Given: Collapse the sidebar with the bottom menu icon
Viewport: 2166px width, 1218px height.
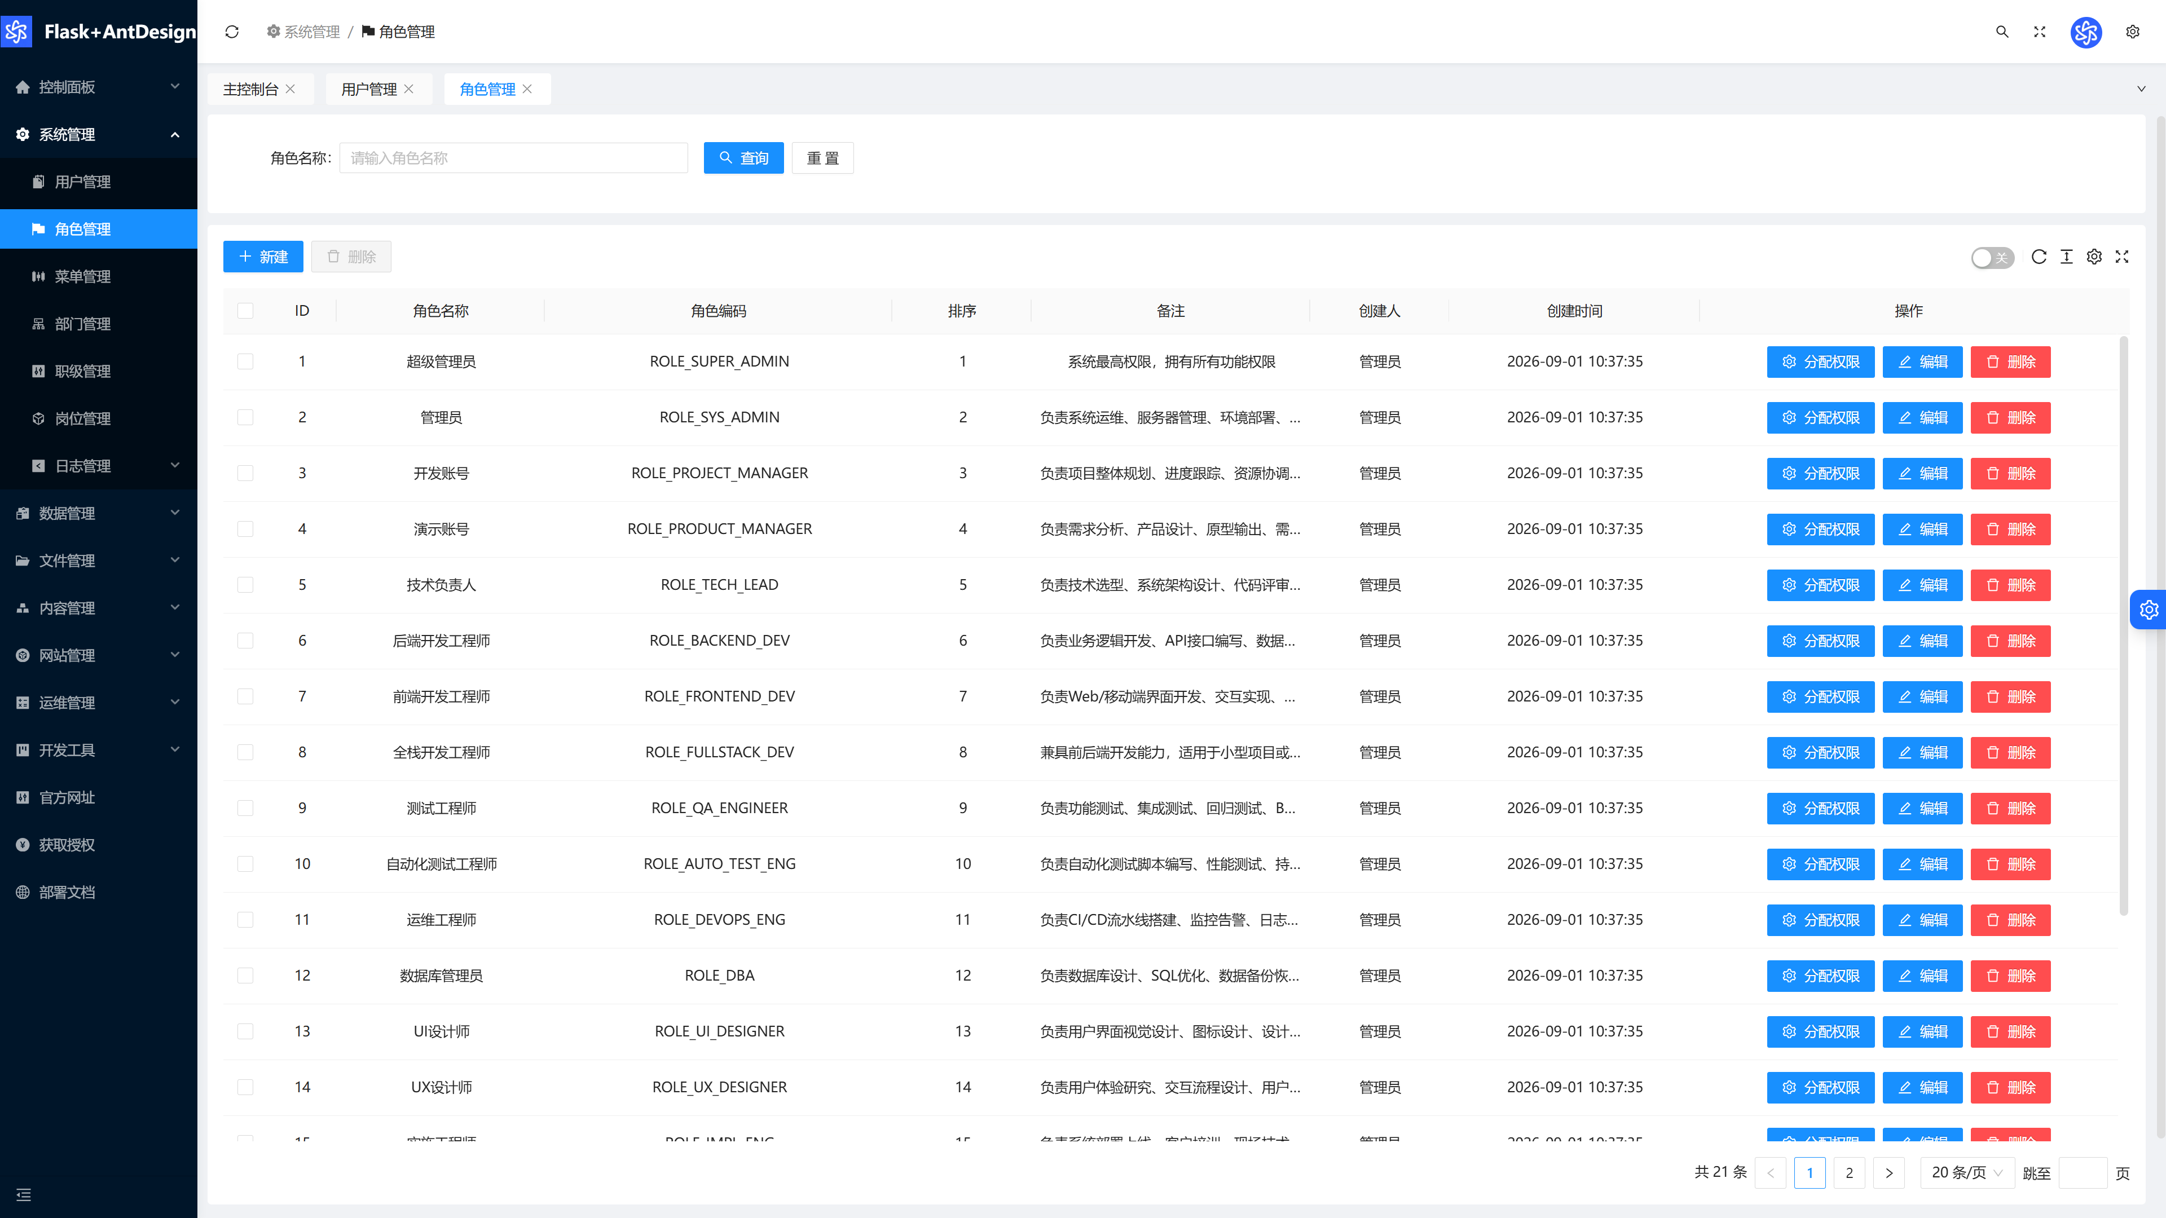Looking at the screenshot, I should (24, 1194).
